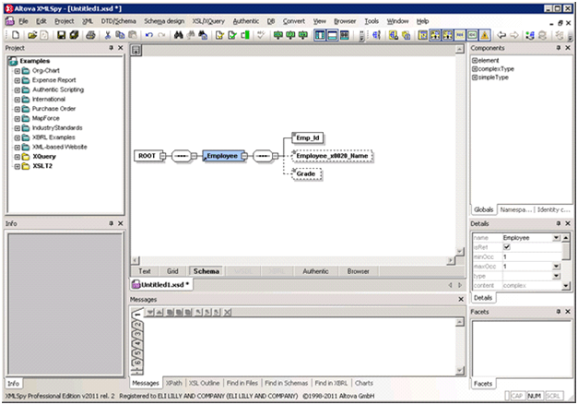Close the Details panel

(568, 223)
